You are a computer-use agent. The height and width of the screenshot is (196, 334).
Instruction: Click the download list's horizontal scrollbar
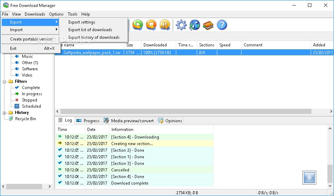coord(186,111)
